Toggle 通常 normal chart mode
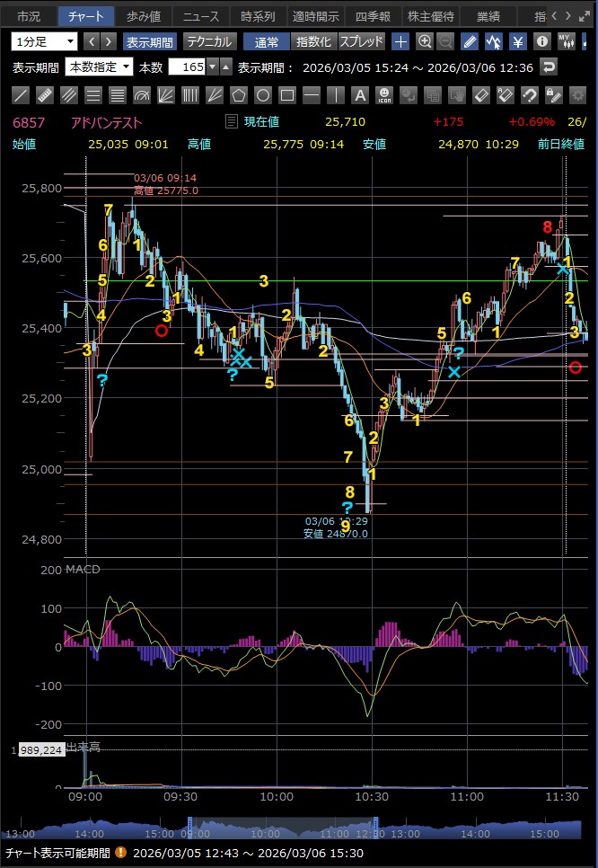The height and width of the screenshot is (868, 598). (x=267, y=41)
